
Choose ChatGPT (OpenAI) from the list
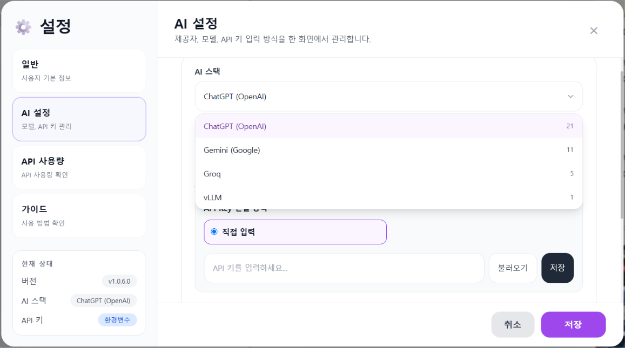[388, 126]
